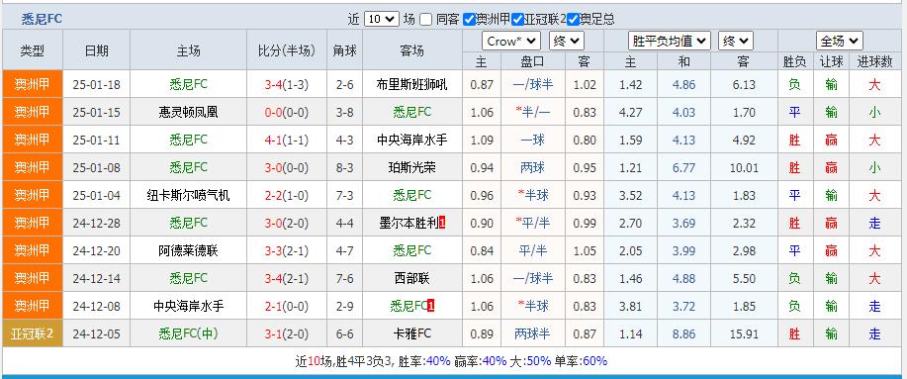Image resolution: width=907 pixels, height=379 pixels.
Task: Open 中央海岸水手 link in 24-12-08 row
Action: pyautogui.click(x=188, y=306)
